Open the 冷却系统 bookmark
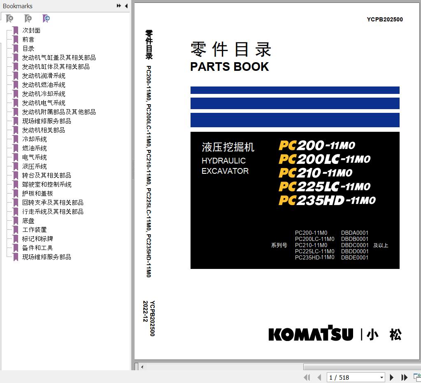The image size is (421, 383). [35, 139]
